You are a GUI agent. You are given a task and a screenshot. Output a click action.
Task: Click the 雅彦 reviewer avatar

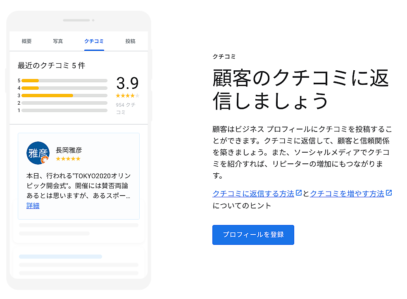click(38, 153)
